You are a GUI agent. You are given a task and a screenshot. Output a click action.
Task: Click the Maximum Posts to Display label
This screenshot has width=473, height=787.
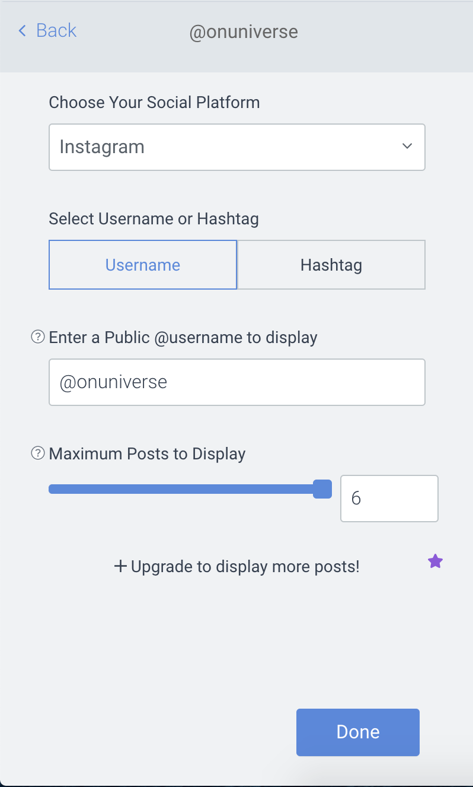click(148, 454)
